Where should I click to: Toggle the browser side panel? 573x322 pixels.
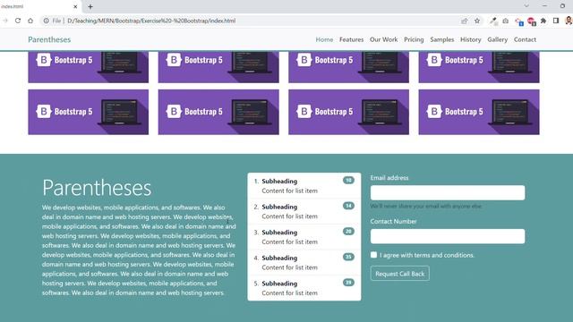pos(556,21)
